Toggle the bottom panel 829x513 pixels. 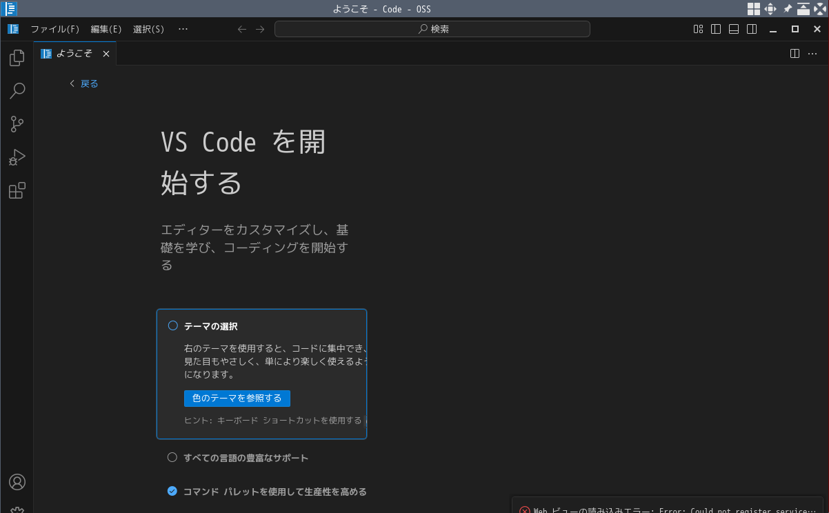click(734, 29)
